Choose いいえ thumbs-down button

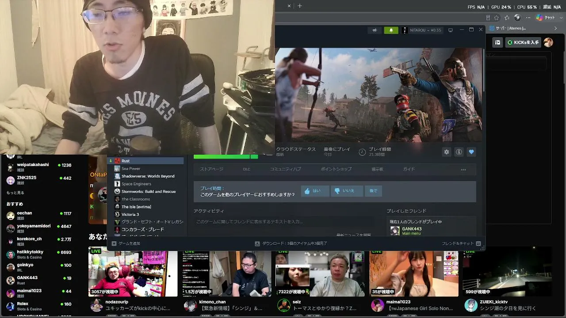point(347,191)
